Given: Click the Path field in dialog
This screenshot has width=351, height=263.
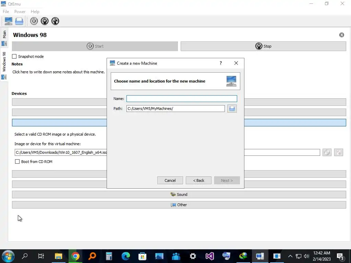Looking at the screenshot, I should [x=175, y=109].
